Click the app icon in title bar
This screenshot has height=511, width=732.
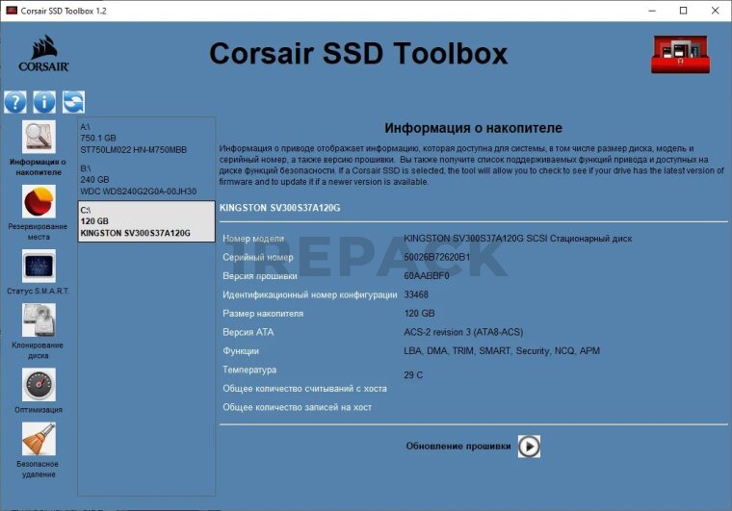pyautogui.click(x=12, y=11)
